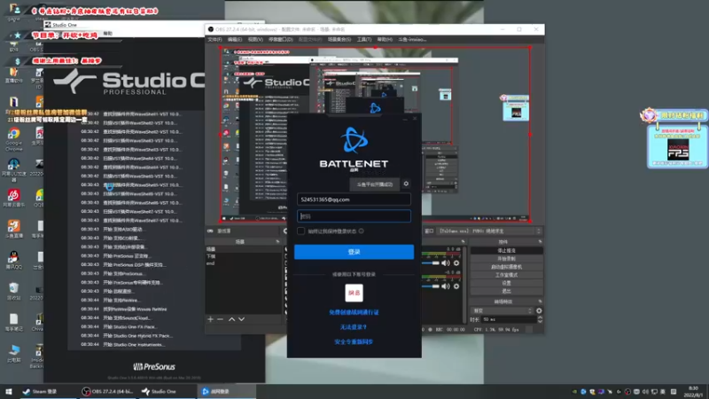Remove the selected scene with the minus icon

point(220,319)
